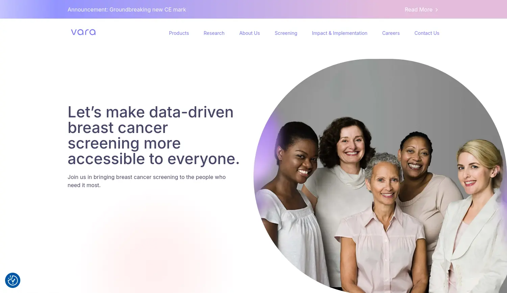
Task: Go to the Research page
Action: tap(214, 33)
